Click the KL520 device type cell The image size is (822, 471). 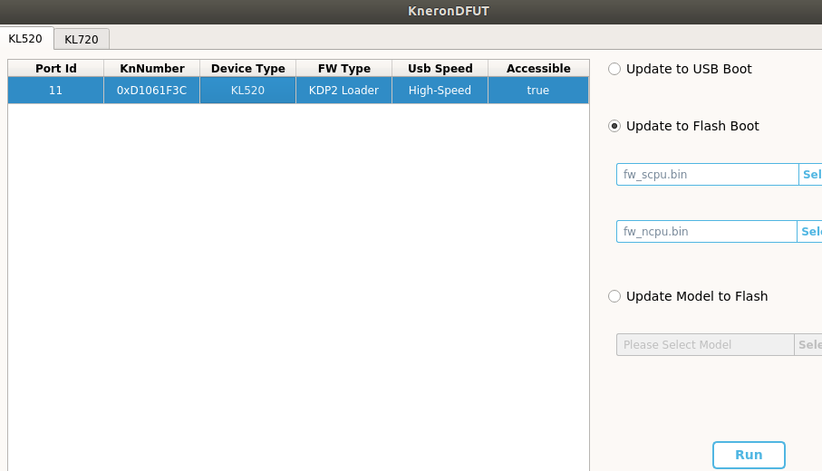click(248, 90)
